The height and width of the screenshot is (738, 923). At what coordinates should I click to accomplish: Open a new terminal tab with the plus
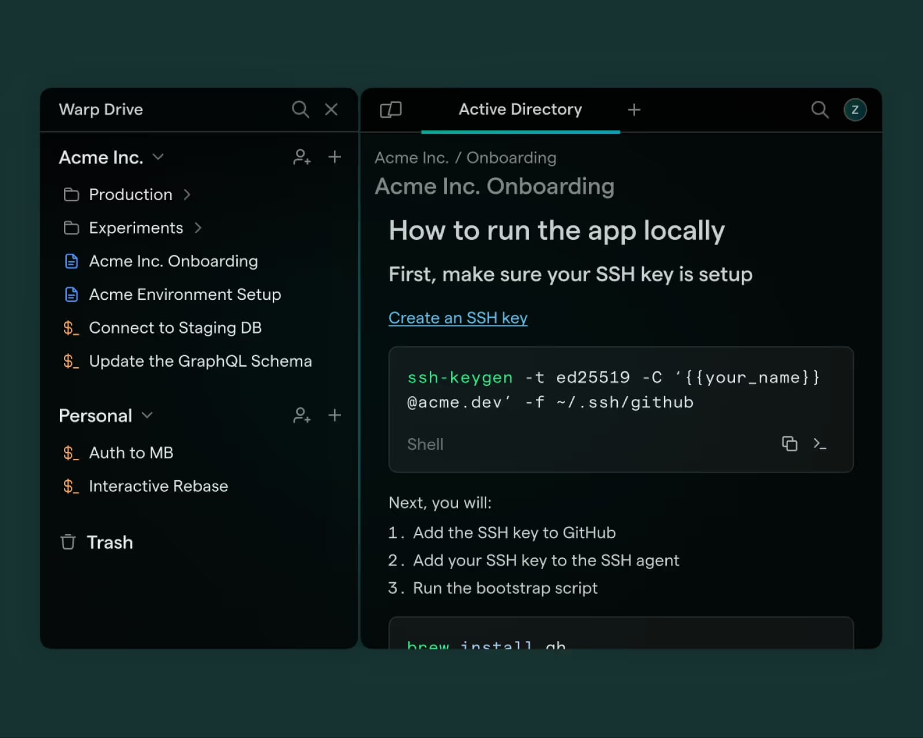(x=634, y=110)
